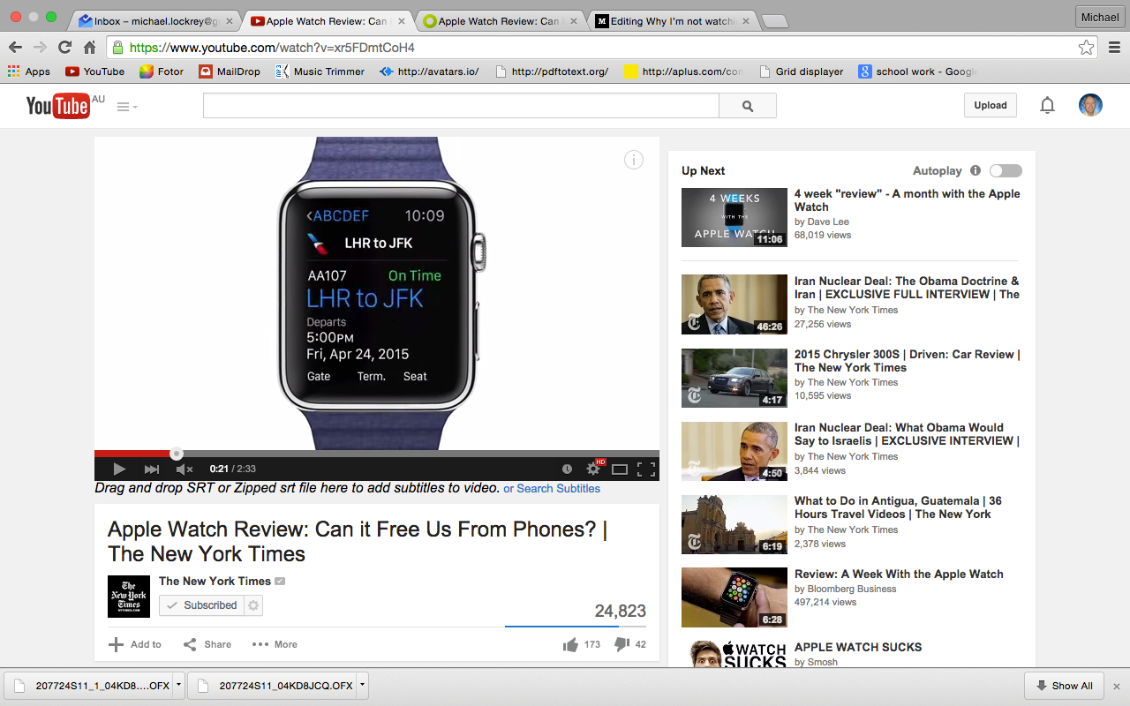Screen dimensions: 1130x706
Task: Like the video with thumbs up
Action: 570,644
